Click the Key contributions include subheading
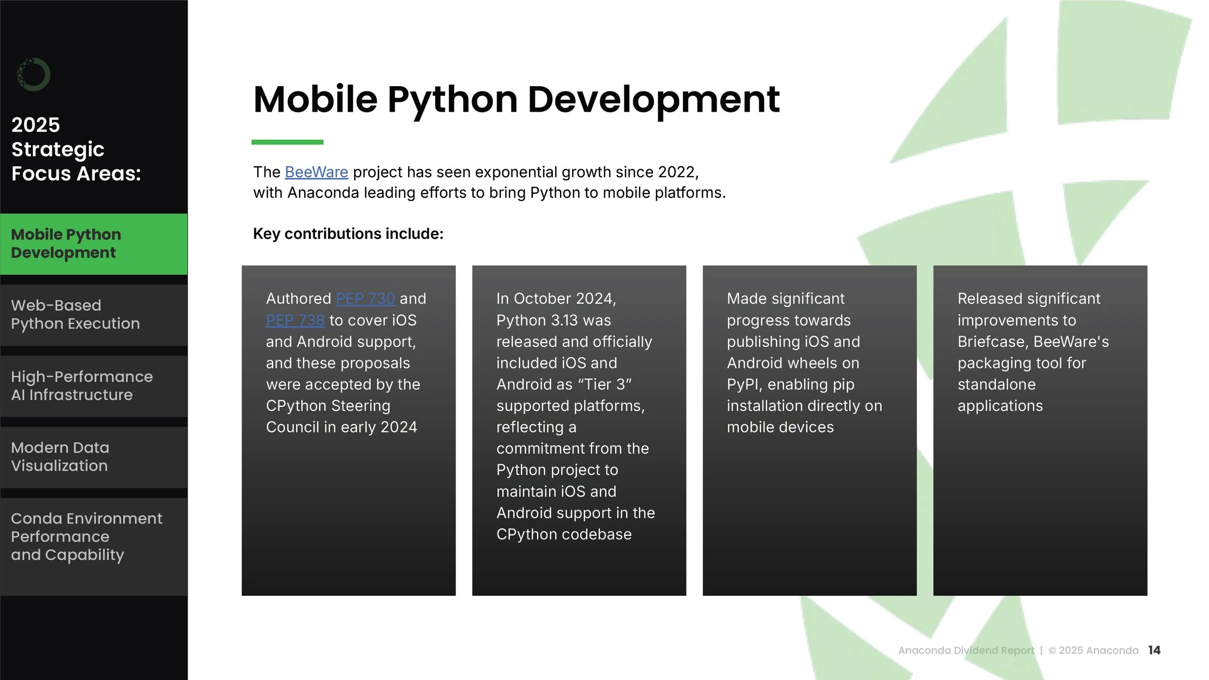This screenshot has height=680, width=1209. [348, 234]
